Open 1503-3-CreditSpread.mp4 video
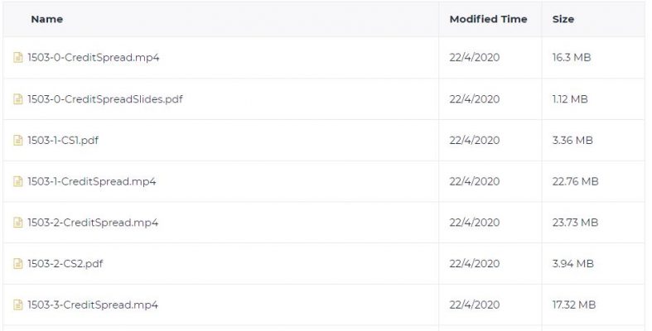Image resolution: width=652 pixels, height=331 pixels. point(93,305)
